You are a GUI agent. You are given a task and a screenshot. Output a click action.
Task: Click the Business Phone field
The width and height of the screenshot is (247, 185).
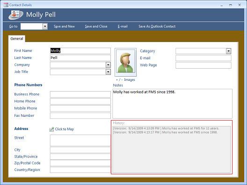click(x=80, y=94)
